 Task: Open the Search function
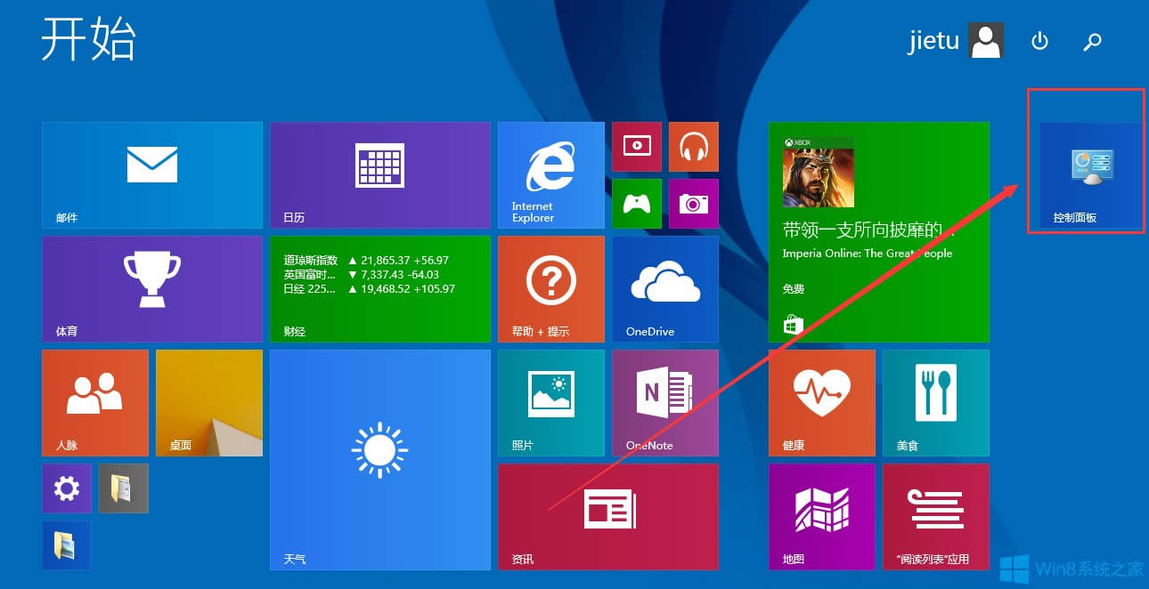(1093, 41)
